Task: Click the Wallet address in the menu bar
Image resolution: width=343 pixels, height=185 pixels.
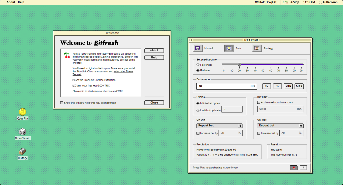Action: click(x=267, y=2)
